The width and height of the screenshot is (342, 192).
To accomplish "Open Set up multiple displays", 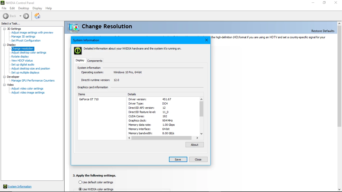I will [25, 72].
